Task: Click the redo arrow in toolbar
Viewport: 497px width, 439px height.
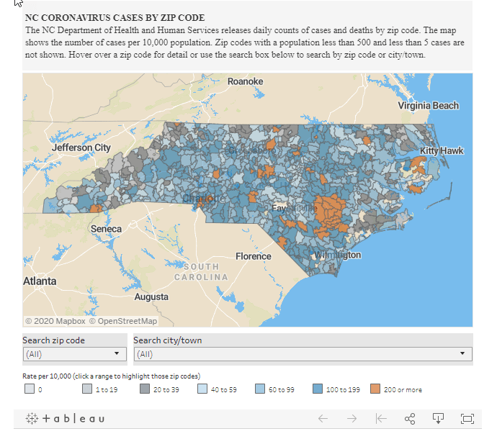Action: [x=352, y=418]
